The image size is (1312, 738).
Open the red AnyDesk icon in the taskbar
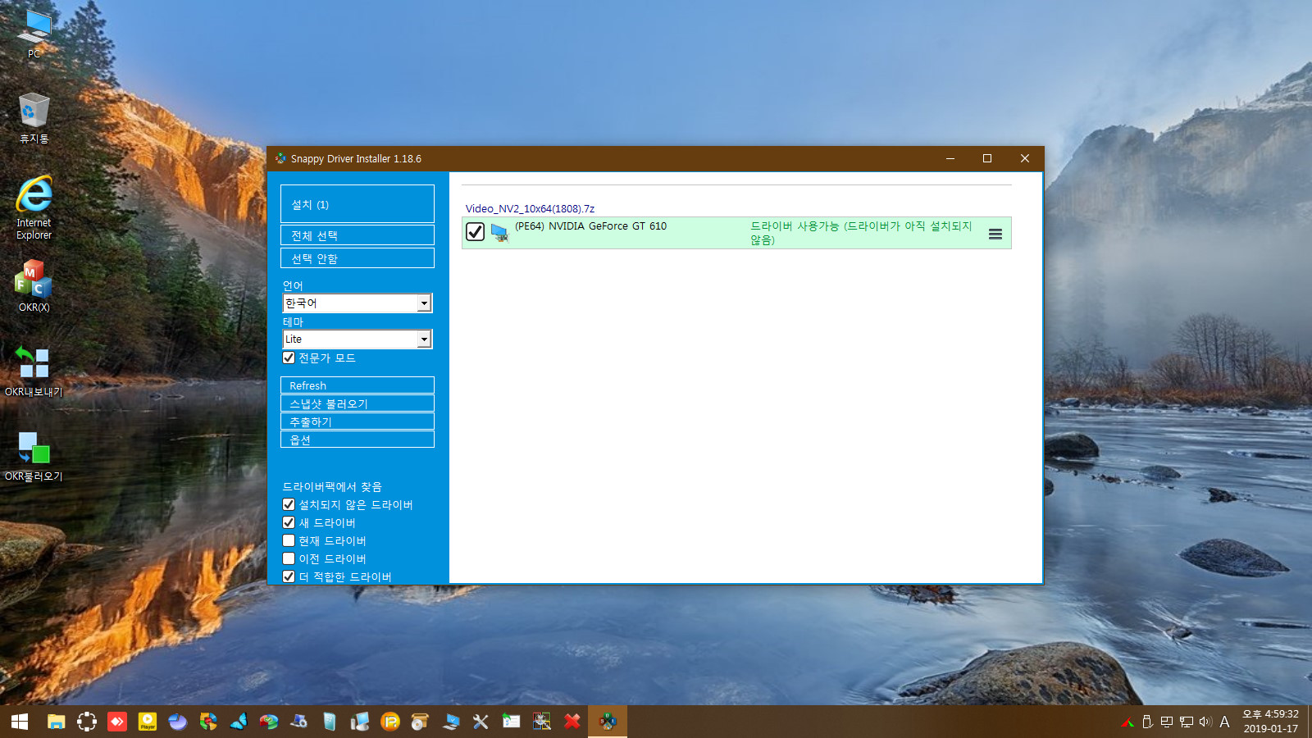click(117, 722)
